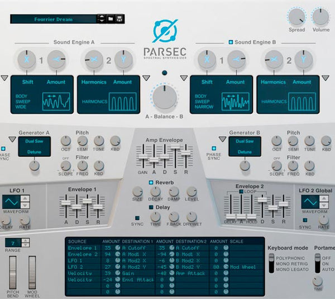Screen dimensions: 335x299
Task: Toggle the LFO 2 Global SYNC button
Action: click(305, 220)
